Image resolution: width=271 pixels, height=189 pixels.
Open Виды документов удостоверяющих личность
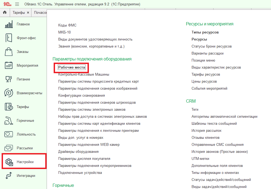(x=95, y=39)
